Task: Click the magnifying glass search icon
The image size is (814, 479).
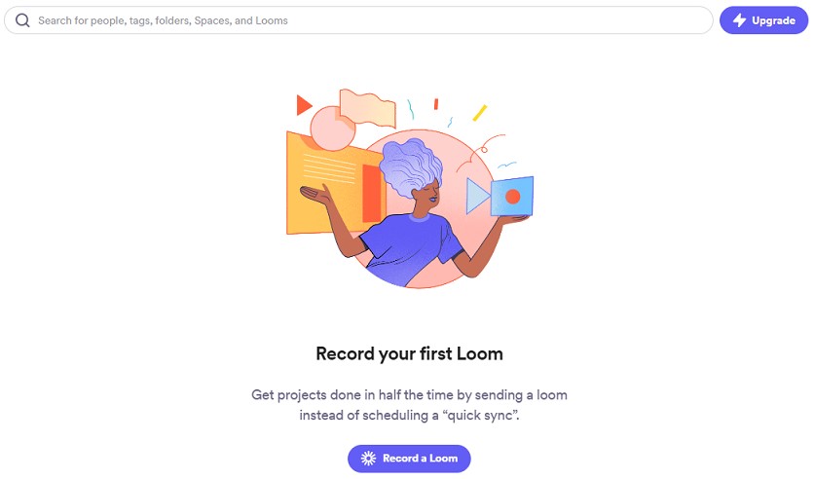Action: tap(22, 20)
